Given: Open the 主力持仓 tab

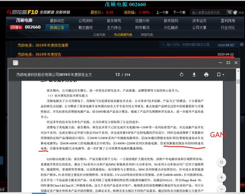Looking at the screenshot, I should pos(114,28).
